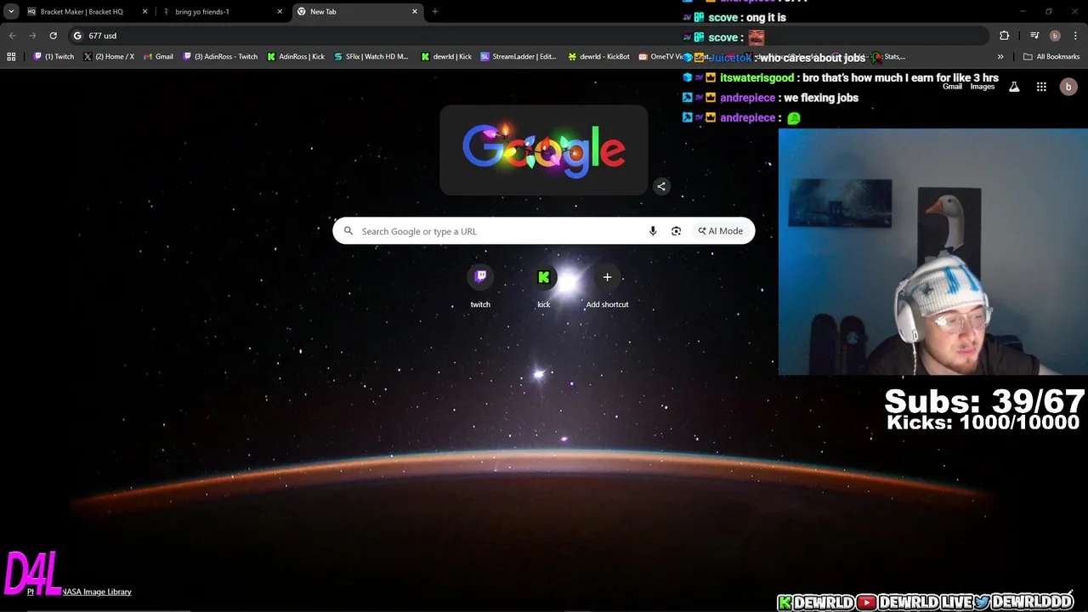Open the dewrld | Kick bookmark
Viewport: 1088px width, 612px height.
click(x=446, y=57)
